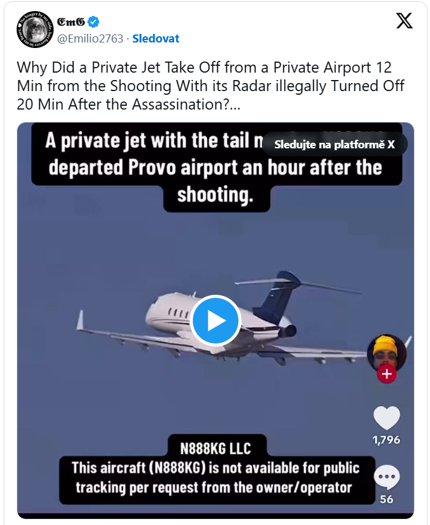
Task: Click the N888KG LLC label
Action: tap(215, 446)
